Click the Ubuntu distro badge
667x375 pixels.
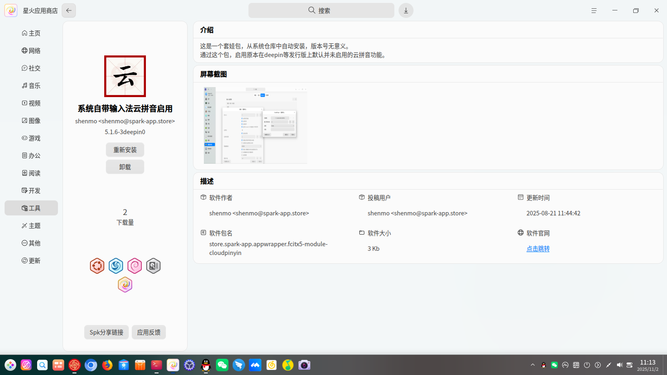tap(97, 266)
